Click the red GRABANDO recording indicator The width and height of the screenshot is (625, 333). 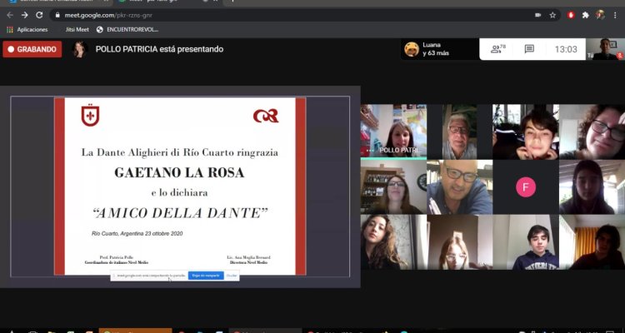pyautogui.click(x=32, y=49)
